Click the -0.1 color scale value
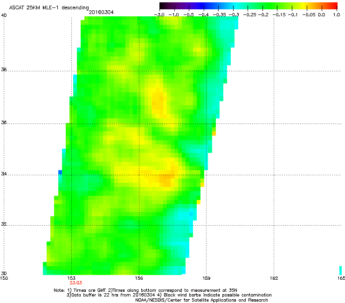The image size is (345, 303). pyautogui.click(x=293, y=15)
